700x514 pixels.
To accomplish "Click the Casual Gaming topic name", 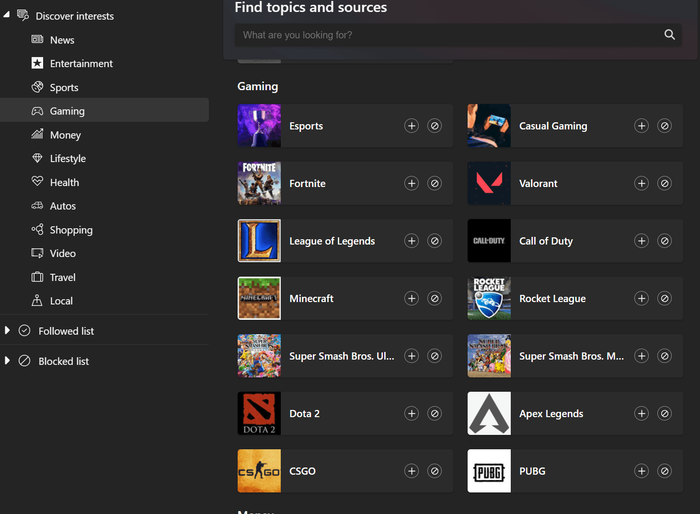I will [553, 126].
